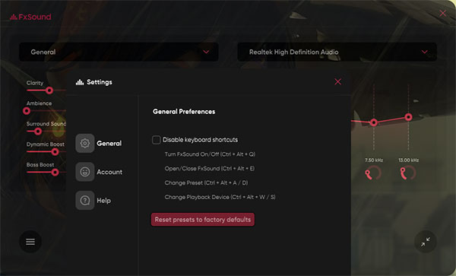Click the Clarity slider handle
The width and height of the screenshot is (456, 276).
pyautogui.click(x=49, y=90)
